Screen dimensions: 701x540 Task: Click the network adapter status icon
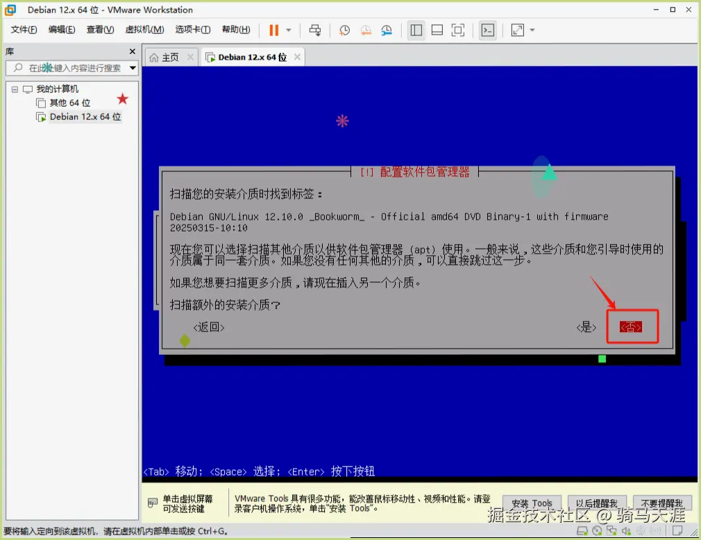coord(611,530)
